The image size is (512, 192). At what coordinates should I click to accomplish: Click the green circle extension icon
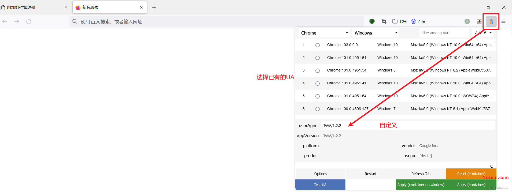(467, 21)
